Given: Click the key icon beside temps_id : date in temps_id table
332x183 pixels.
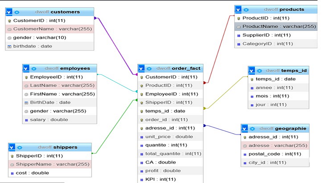Looking at the screenshot, I should coord(252,79).
